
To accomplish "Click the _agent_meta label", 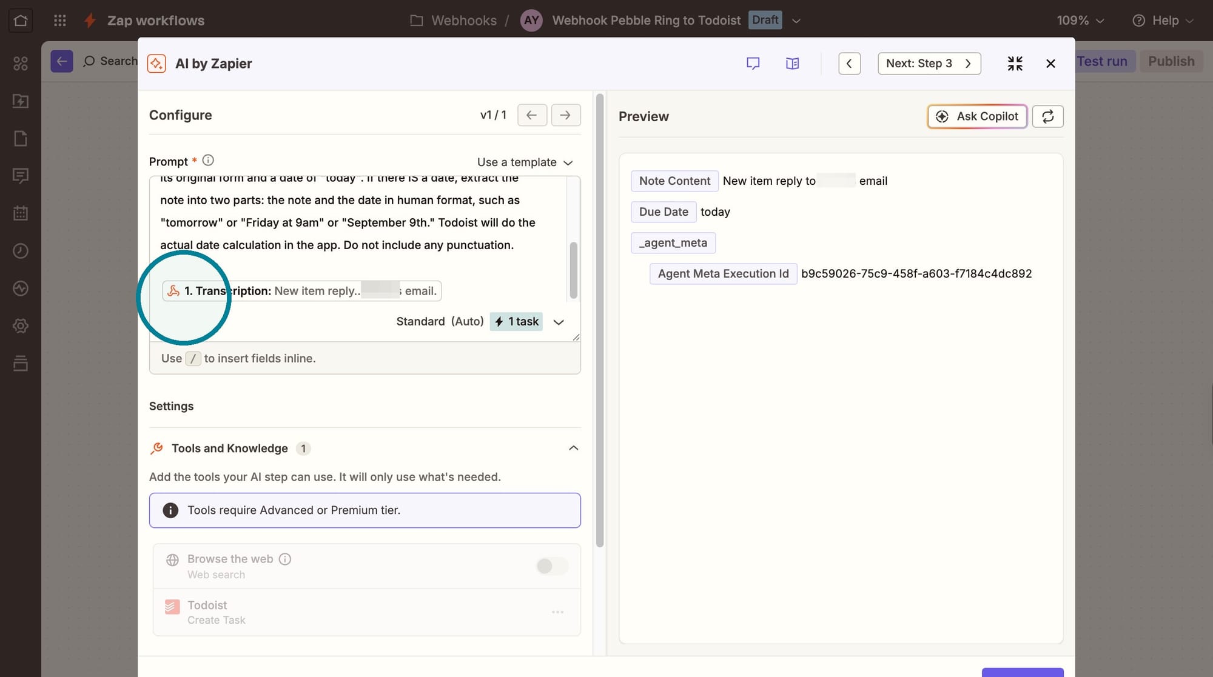I will (673, 242).
